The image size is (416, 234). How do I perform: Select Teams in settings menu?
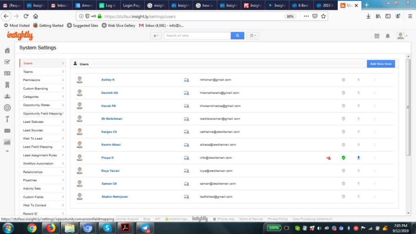(x=28, y=71)
